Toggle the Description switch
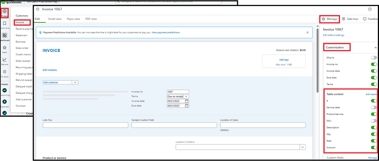 click(x=374, y=127)
